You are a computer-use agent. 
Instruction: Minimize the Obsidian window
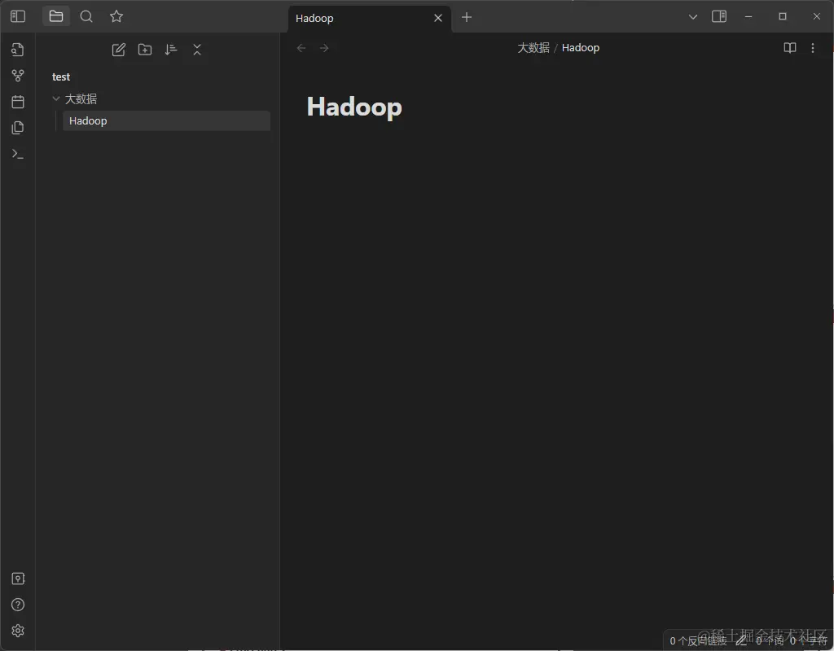(748, 17)
